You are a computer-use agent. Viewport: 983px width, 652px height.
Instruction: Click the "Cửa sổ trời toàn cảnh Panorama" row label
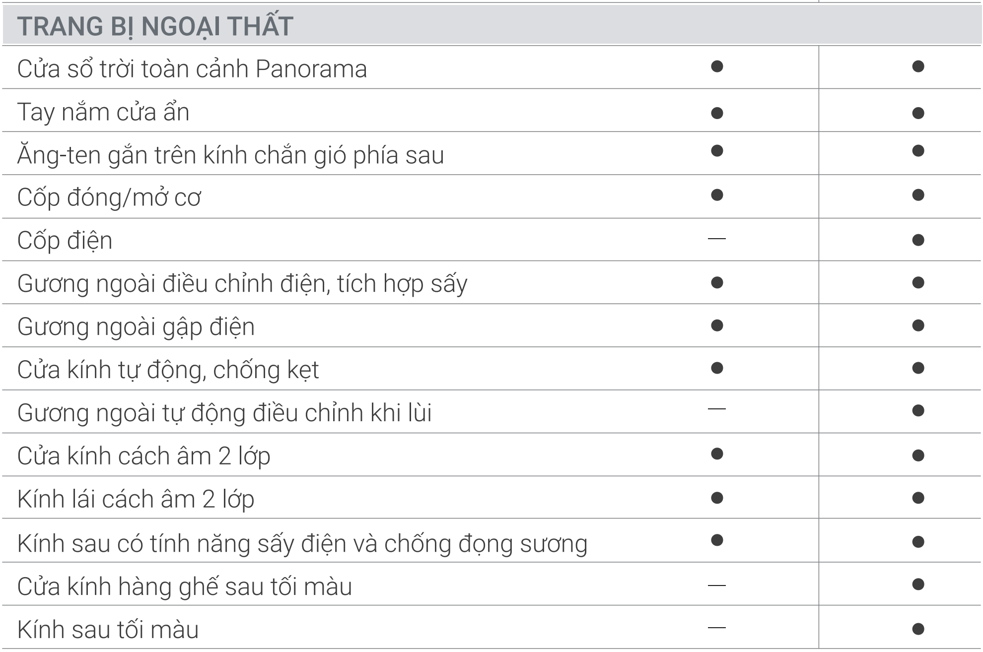(x=192, y=69)
